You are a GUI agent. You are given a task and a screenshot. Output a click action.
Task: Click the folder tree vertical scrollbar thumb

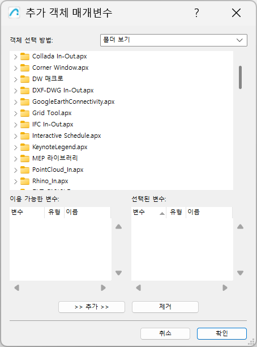tap(240, 77)
